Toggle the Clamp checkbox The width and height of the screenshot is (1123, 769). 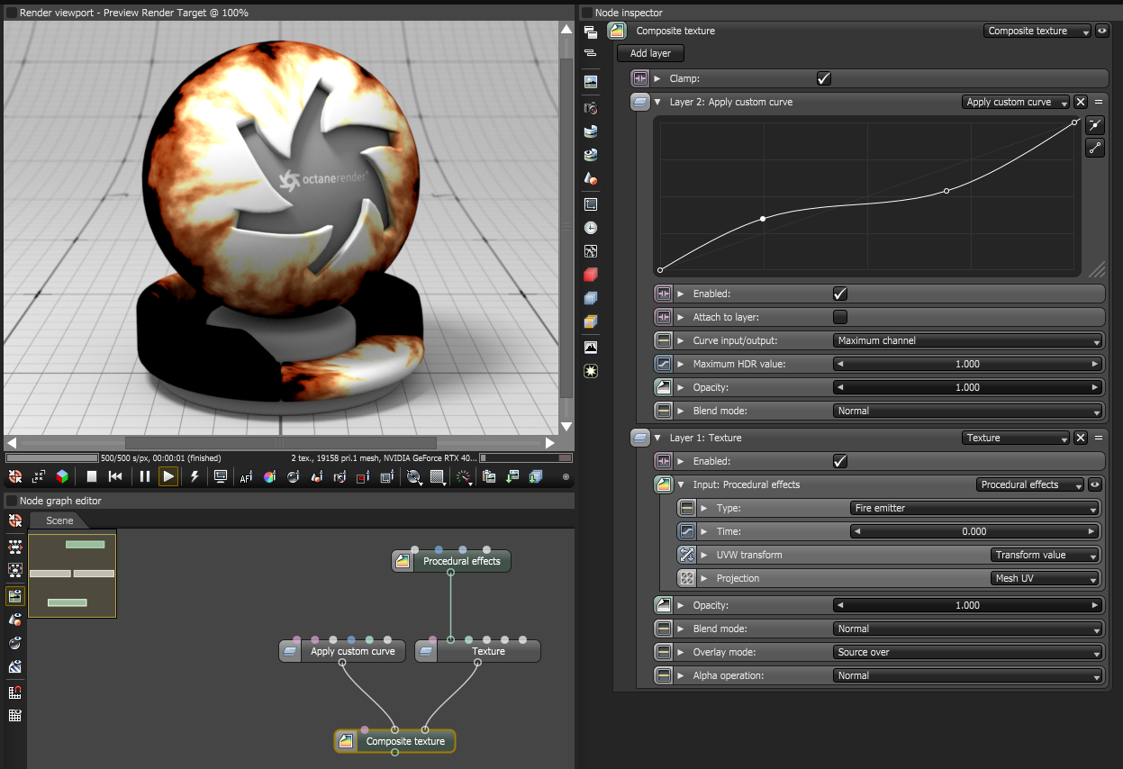824,78
